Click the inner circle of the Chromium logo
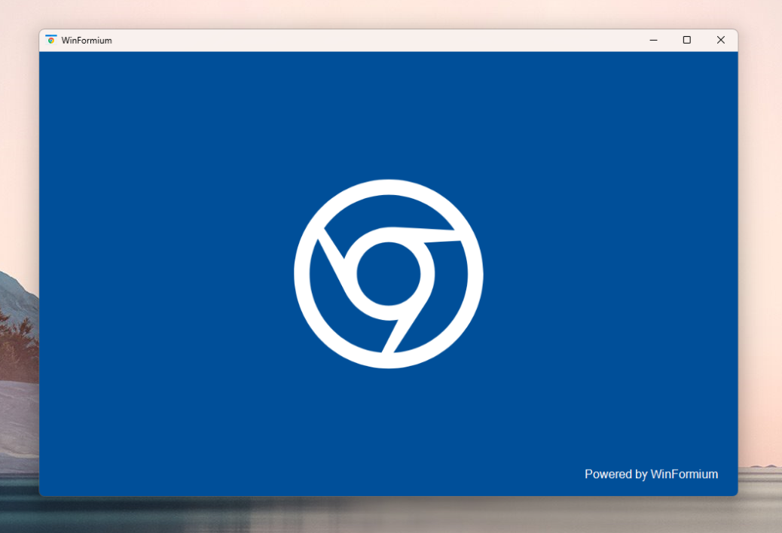782x533 pixels. (x=388, y=274)
